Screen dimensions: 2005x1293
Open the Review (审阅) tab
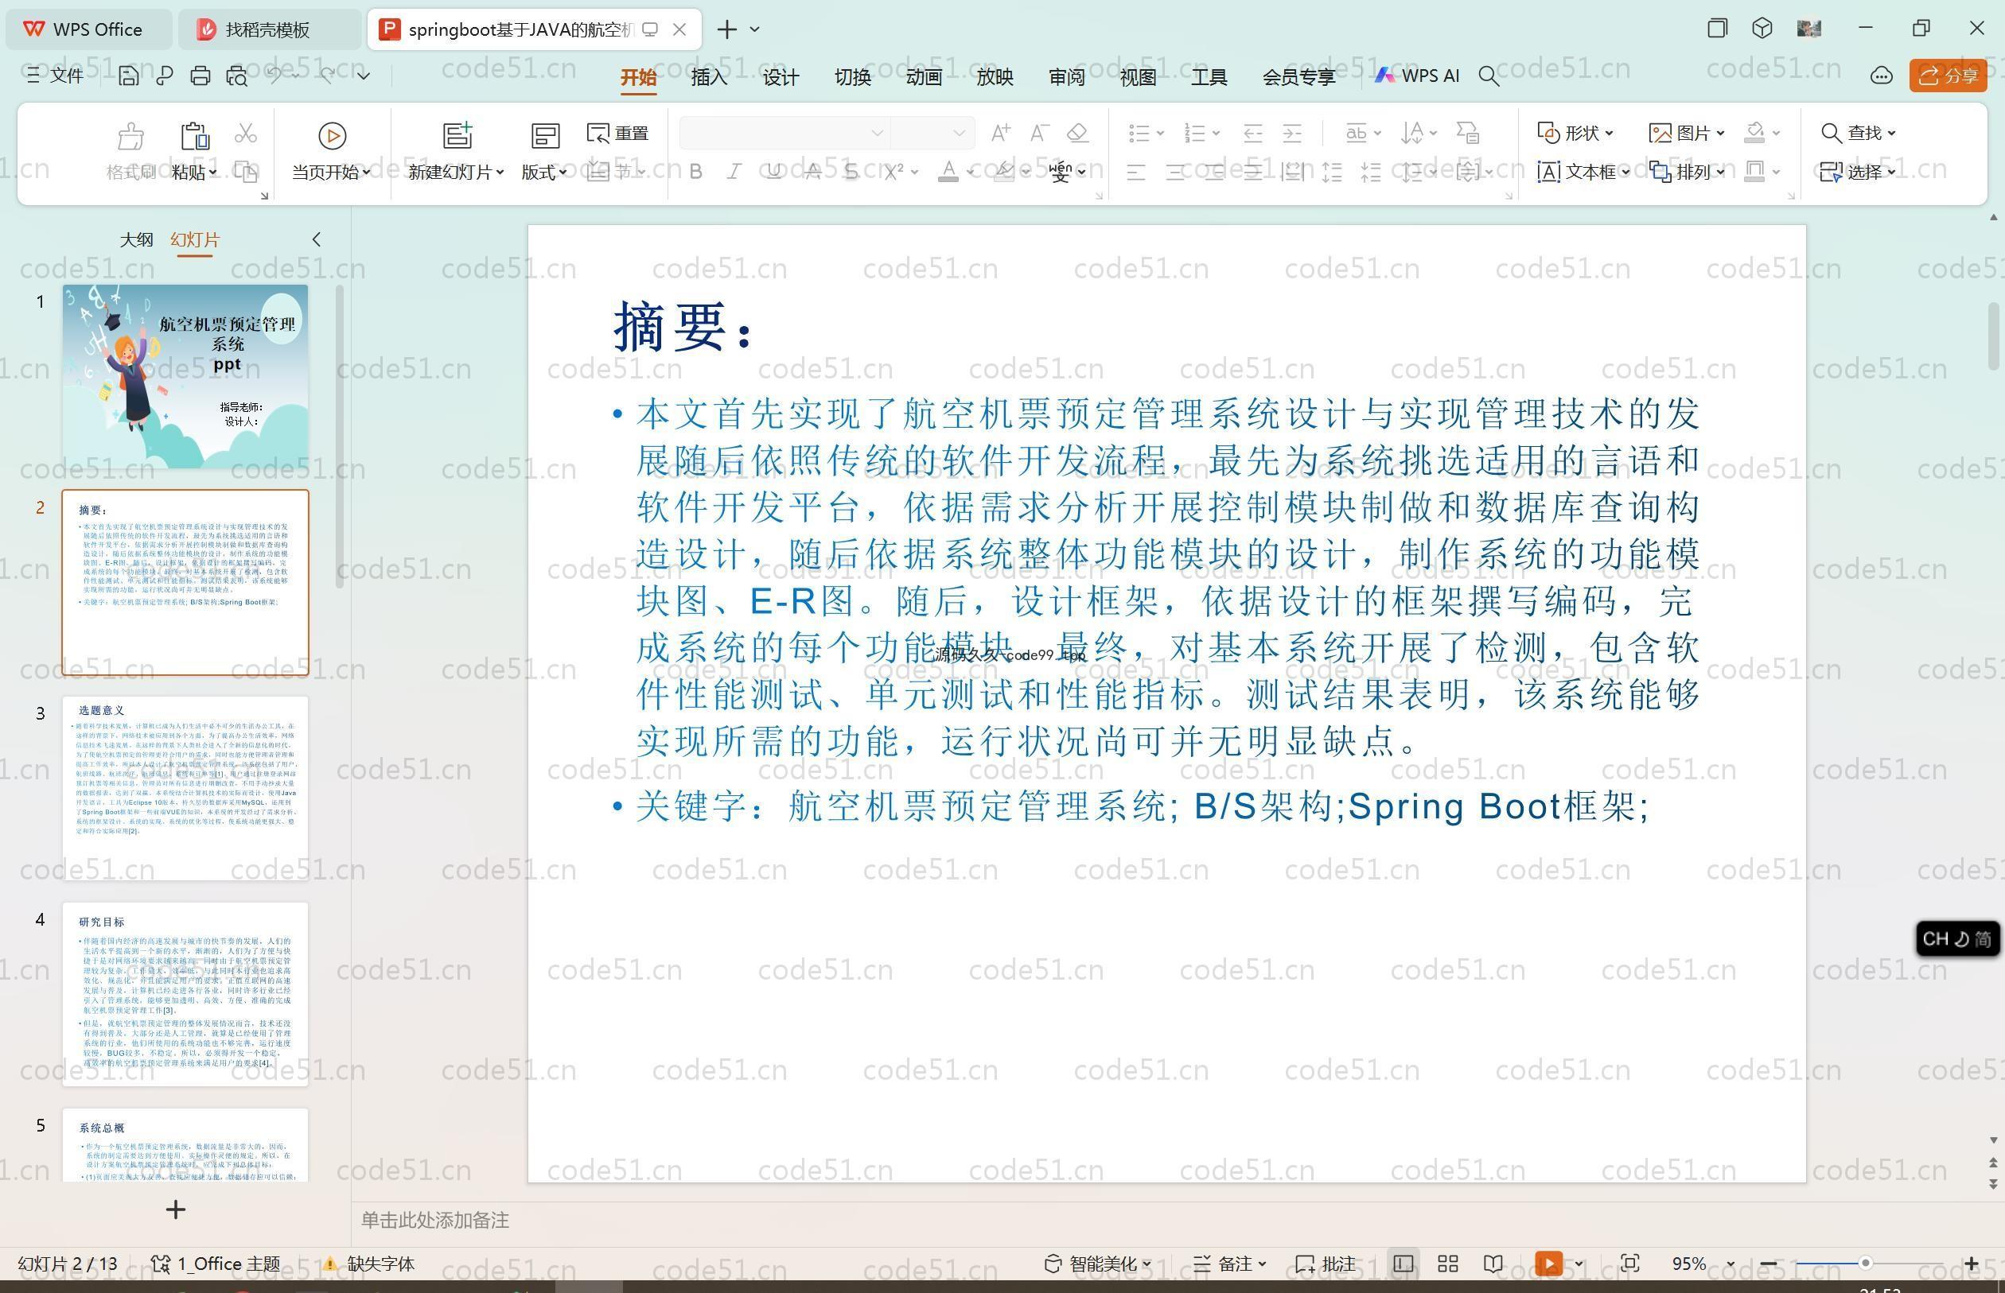click(1067, 77)
